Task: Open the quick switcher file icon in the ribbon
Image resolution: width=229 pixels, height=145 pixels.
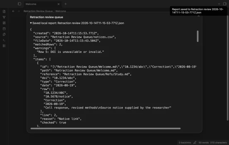Action: coord(4,11)
